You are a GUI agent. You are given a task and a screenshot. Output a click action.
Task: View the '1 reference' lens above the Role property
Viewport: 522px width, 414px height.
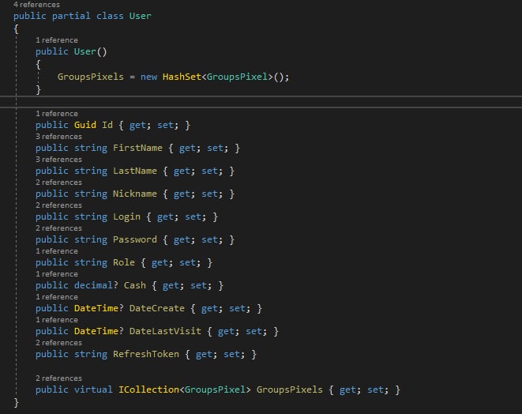pos(57,251)
